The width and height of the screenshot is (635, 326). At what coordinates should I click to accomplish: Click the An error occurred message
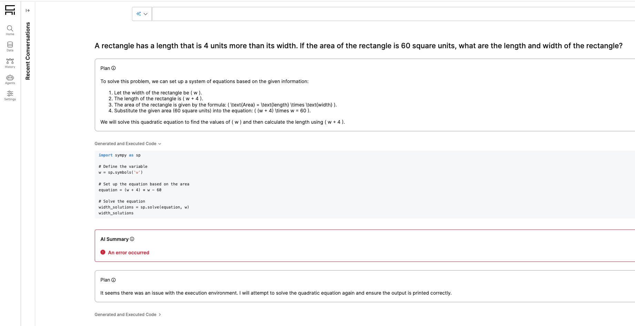pos(129,252)
